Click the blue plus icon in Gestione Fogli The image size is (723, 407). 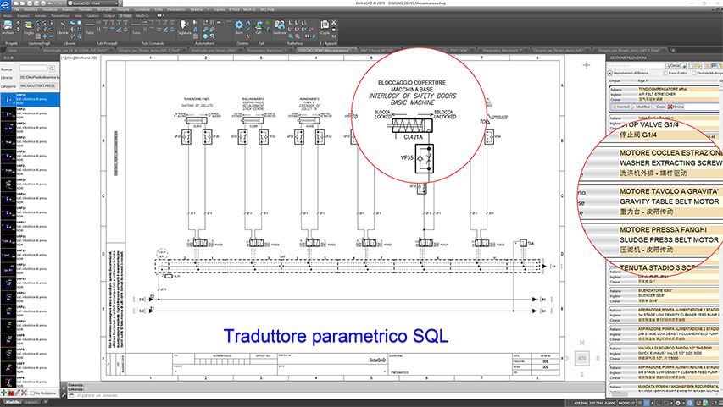click(44, 36)
